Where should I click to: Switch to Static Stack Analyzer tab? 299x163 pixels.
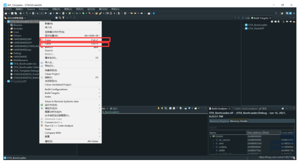(x=246, y=108)
